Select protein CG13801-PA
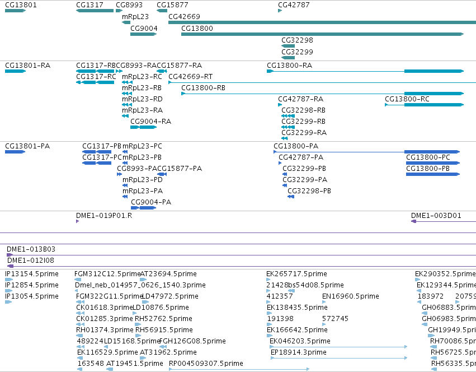Image resolution: width=476 pixels, height=372 pixels. (x=27, y=146)
